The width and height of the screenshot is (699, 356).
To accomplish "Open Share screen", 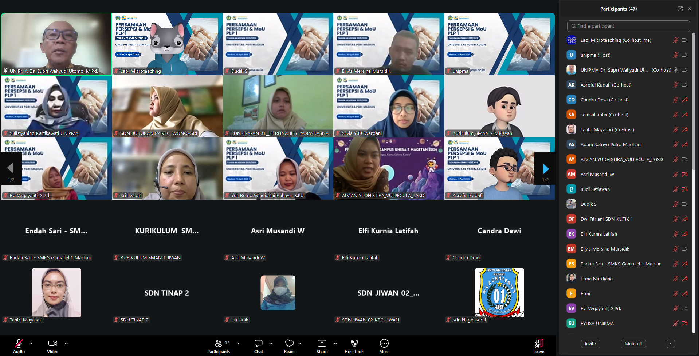I will tap(322, 344).
